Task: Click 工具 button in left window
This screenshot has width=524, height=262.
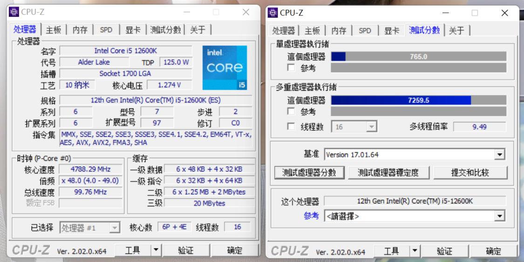Action: tap(133, 250)
